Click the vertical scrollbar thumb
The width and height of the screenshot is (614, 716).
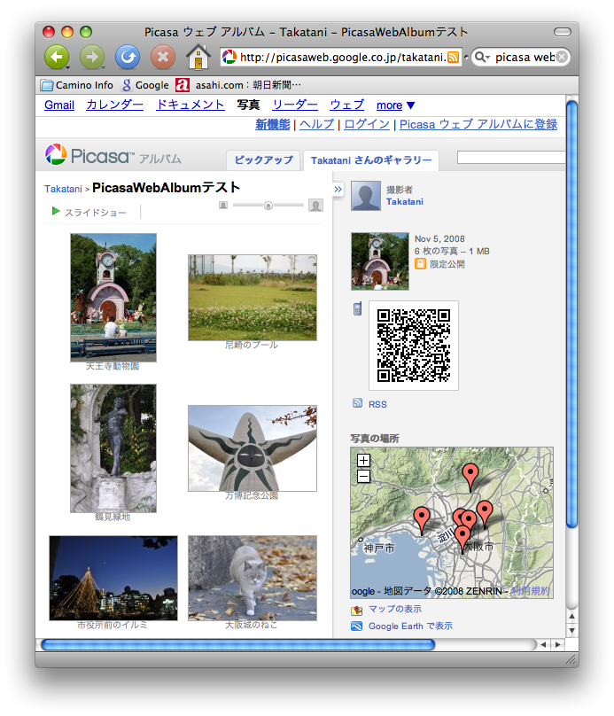(x=571, y=315)
